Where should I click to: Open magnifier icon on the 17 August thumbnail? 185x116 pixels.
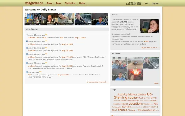pos(40,24)
